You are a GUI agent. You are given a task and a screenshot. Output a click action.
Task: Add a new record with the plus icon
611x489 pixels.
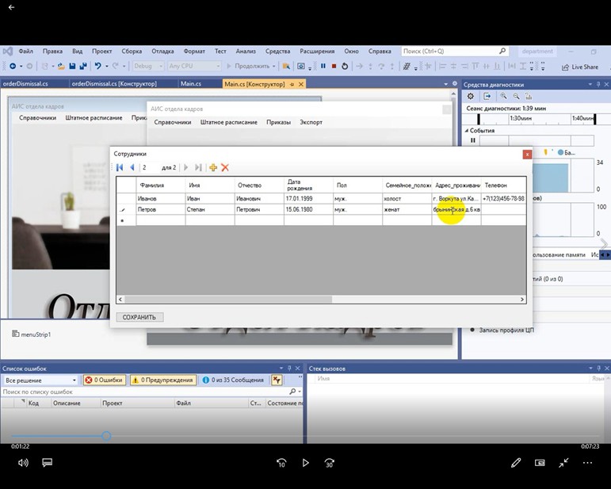click(213, 167)
